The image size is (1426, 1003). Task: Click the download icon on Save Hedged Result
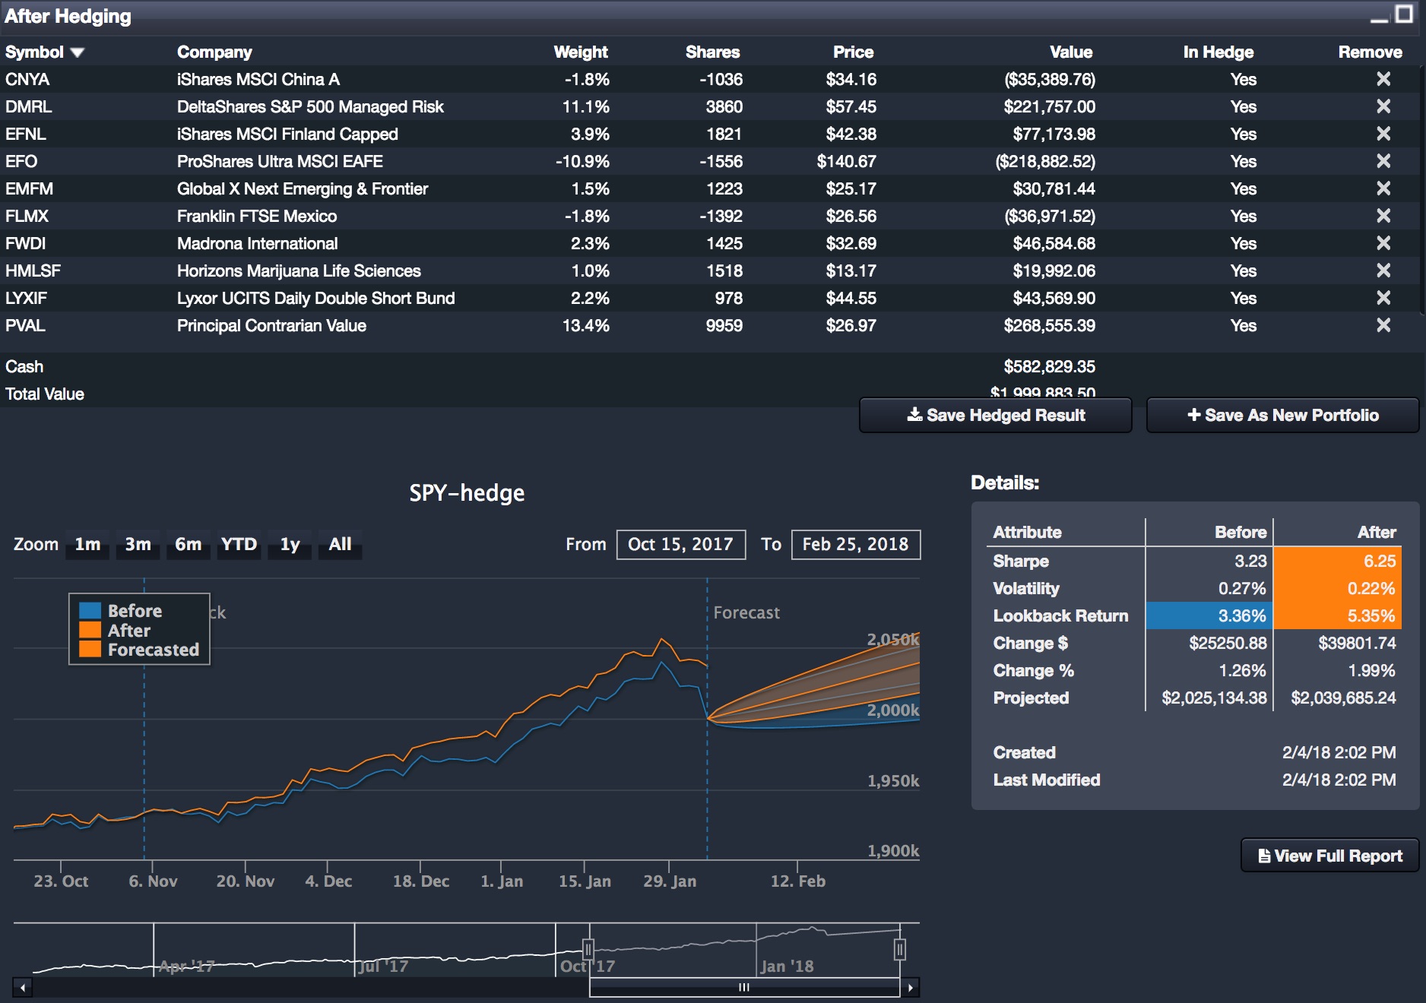click(917, 415)
